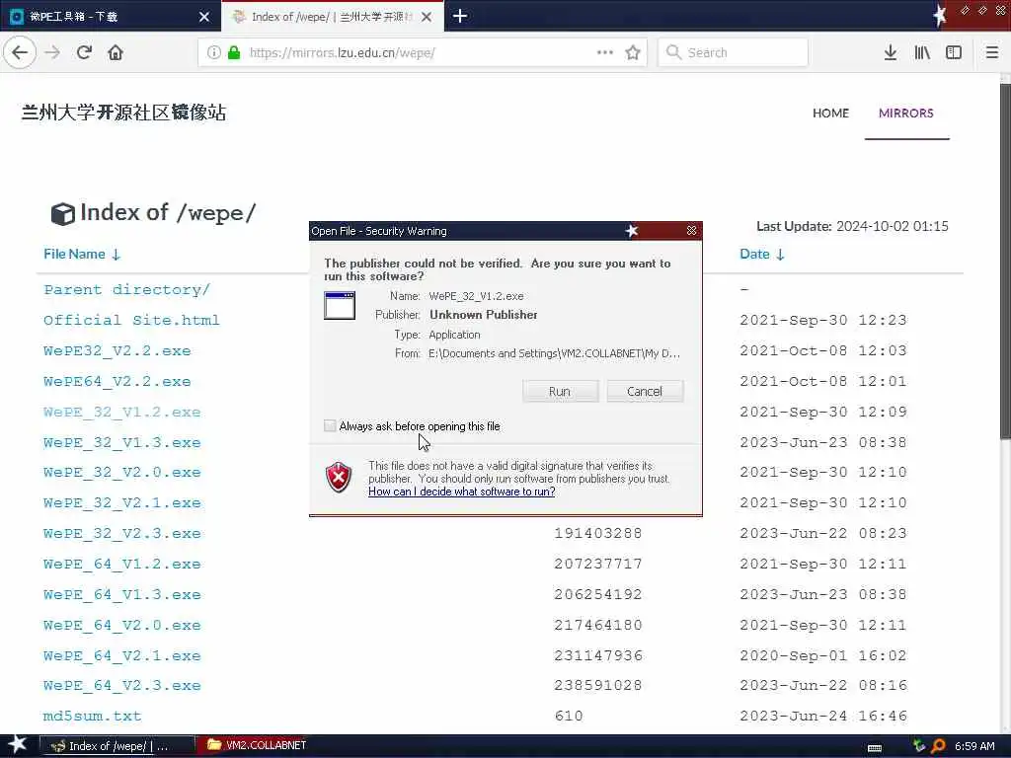Go to Parent directory/
Image resolution: width=1011 pixels, height=758 pixels.
tap(126, 289)
